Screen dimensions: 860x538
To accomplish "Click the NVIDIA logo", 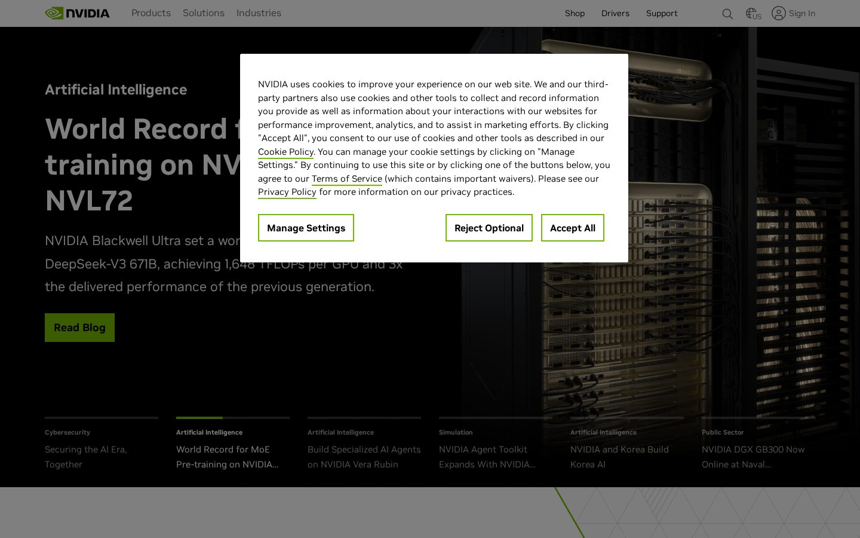I will tap(77, 13).
